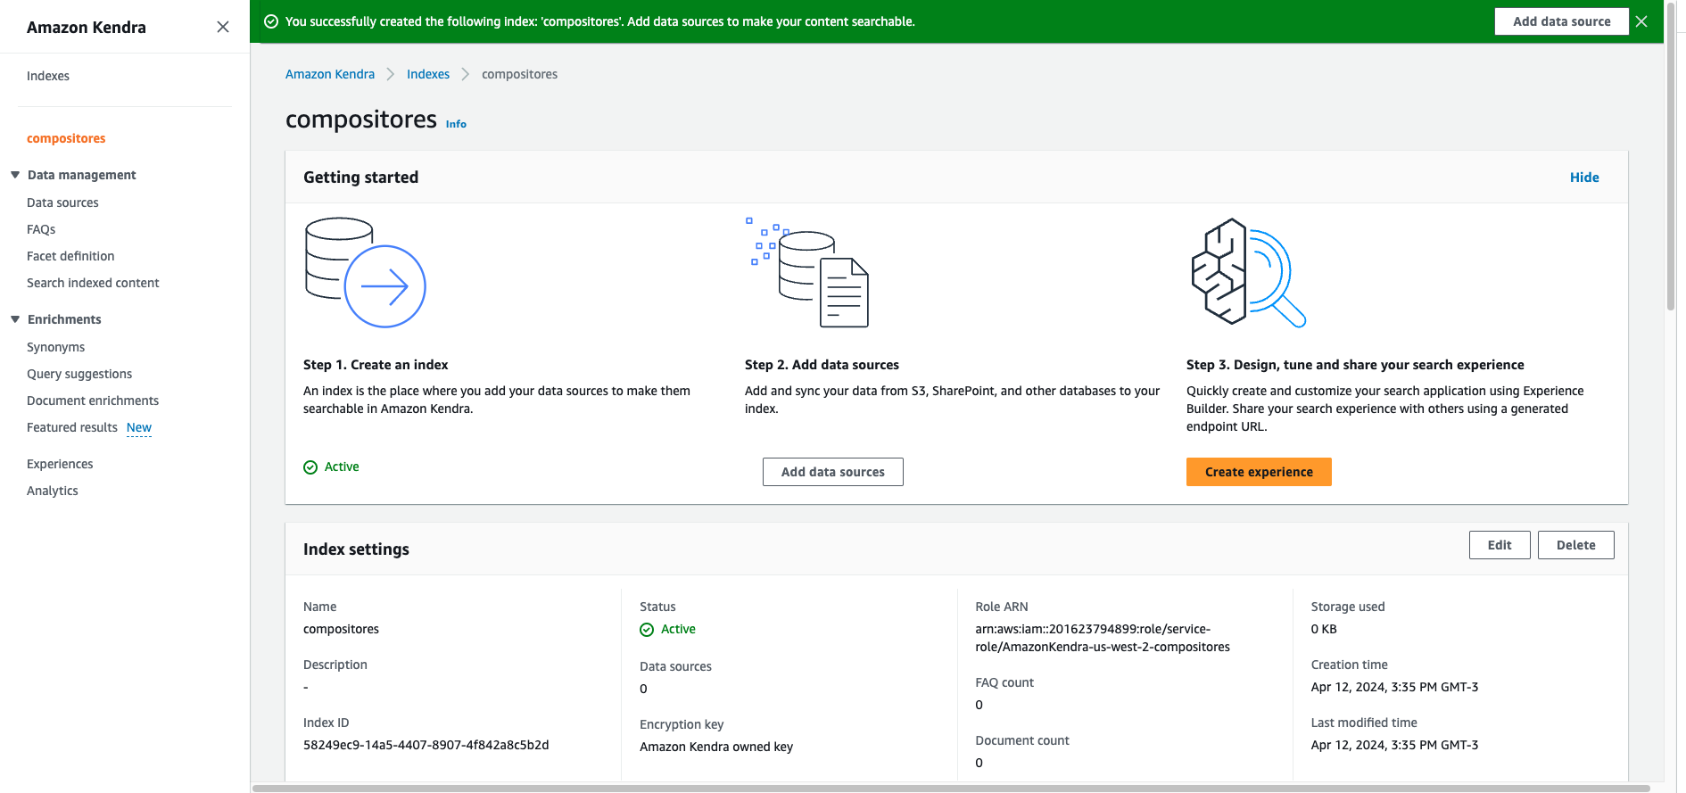Open Analytics in sidebar

[53, 491]
